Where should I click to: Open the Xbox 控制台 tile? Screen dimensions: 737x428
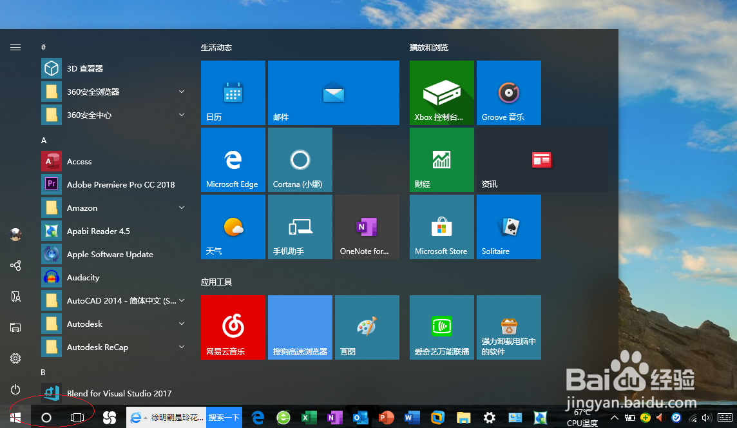coord(442,93)
